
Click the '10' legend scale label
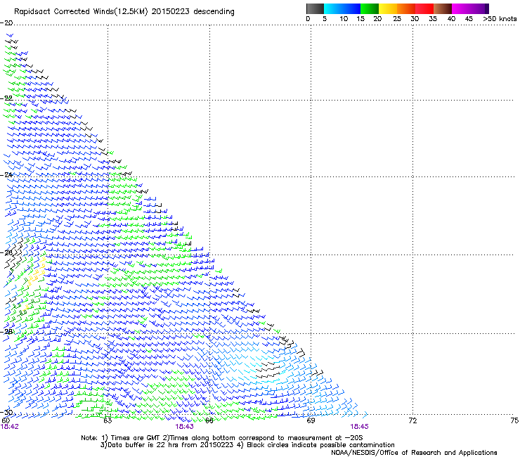pos(344,19)
